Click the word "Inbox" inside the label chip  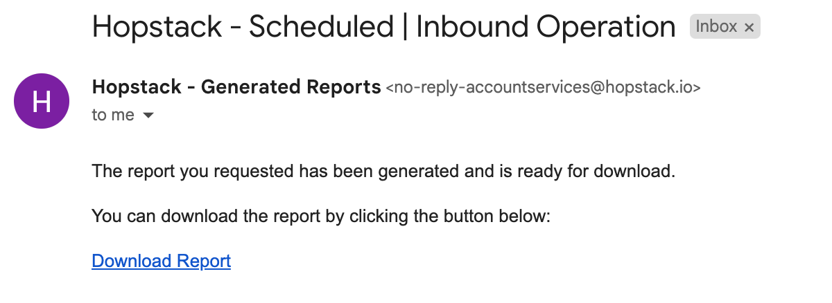click(716, 27)
